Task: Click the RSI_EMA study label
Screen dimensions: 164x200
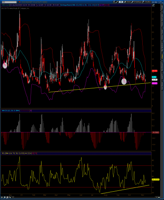Action: click(x=13, y=153)
